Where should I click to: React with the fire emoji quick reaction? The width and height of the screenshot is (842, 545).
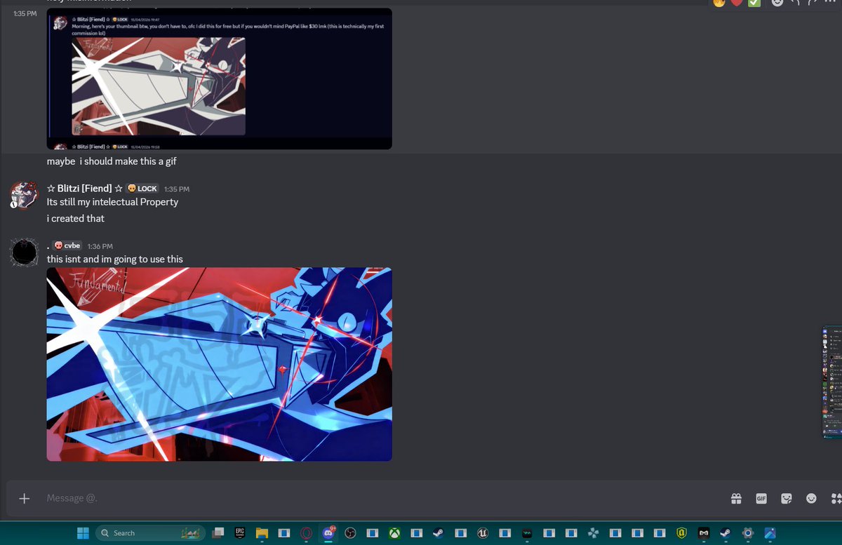(719, 2)
